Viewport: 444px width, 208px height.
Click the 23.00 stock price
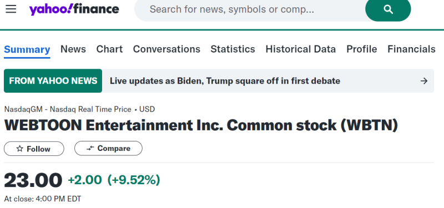pos(33,180)
